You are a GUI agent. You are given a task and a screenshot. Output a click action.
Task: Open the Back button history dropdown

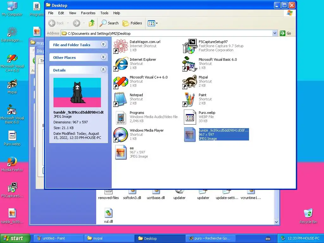tap(68, 23)
